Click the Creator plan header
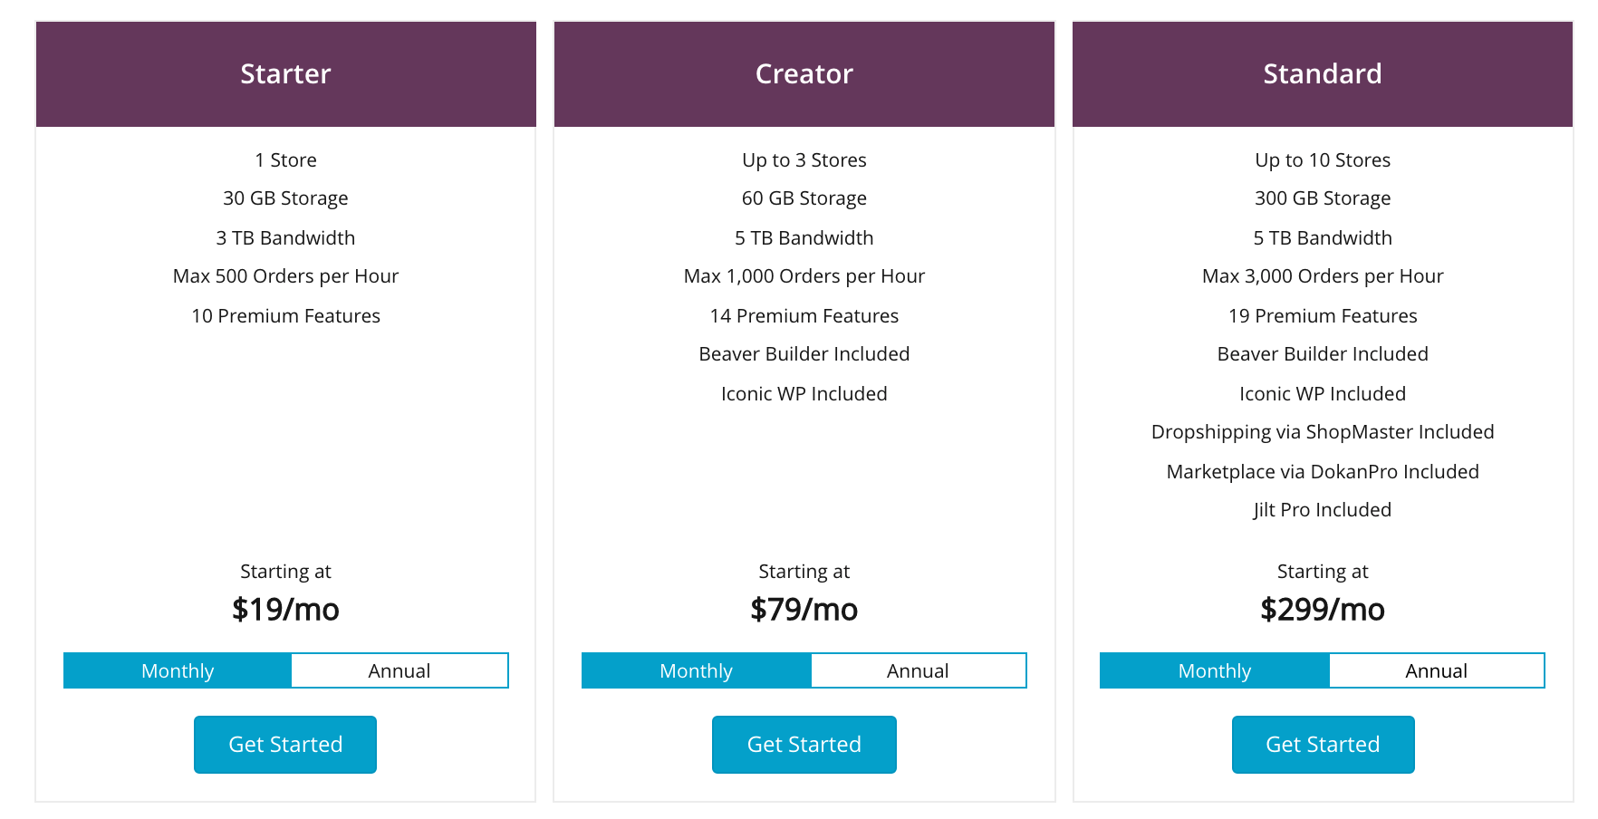Screen dimensions: 1598x819 (804, 73)
